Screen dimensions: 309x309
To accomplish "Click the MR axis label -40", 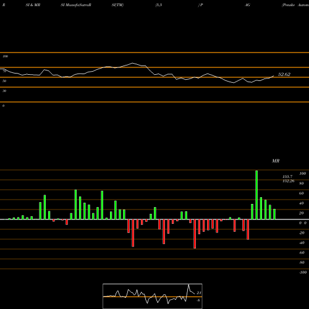I will click(302, 243).
